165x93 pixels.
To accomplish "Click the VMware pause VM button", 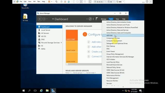I will coord(49,2).
